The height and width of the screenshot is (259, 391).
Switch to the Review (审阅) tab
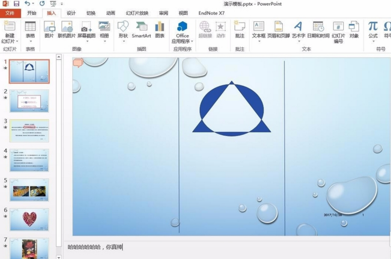pyautogui.click(x=164, y=13)
